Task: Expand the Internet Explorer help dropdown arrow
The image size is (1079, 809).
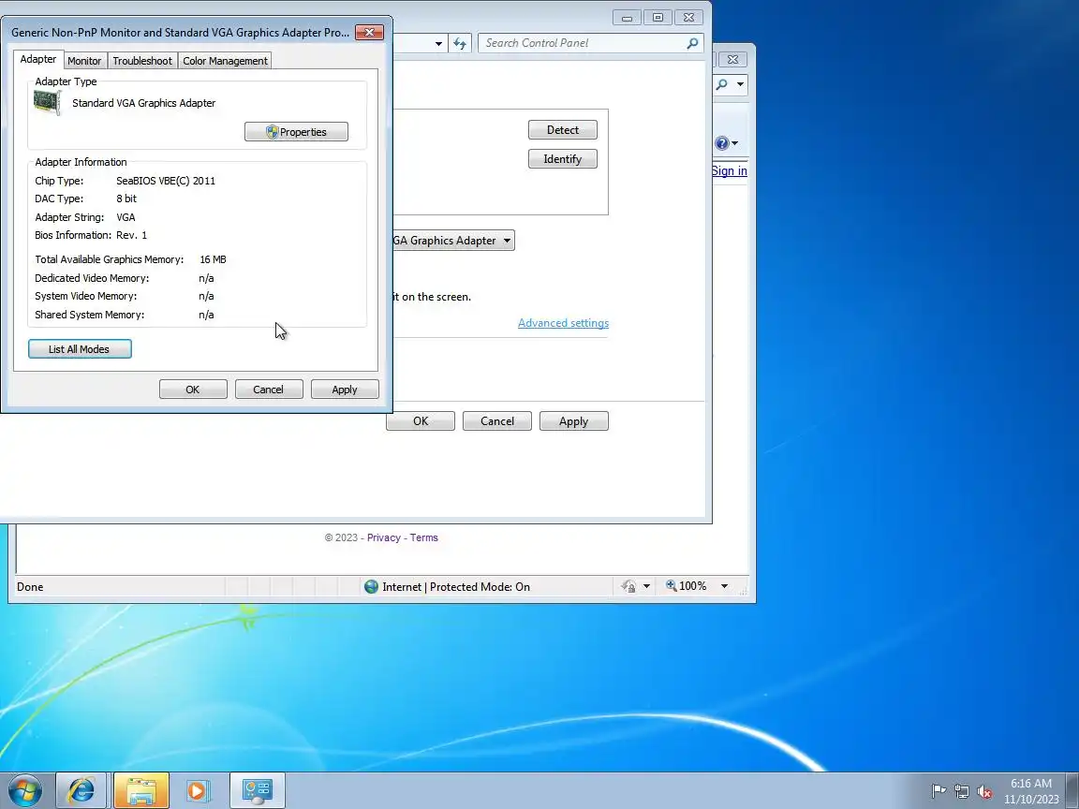Action: 735,143
